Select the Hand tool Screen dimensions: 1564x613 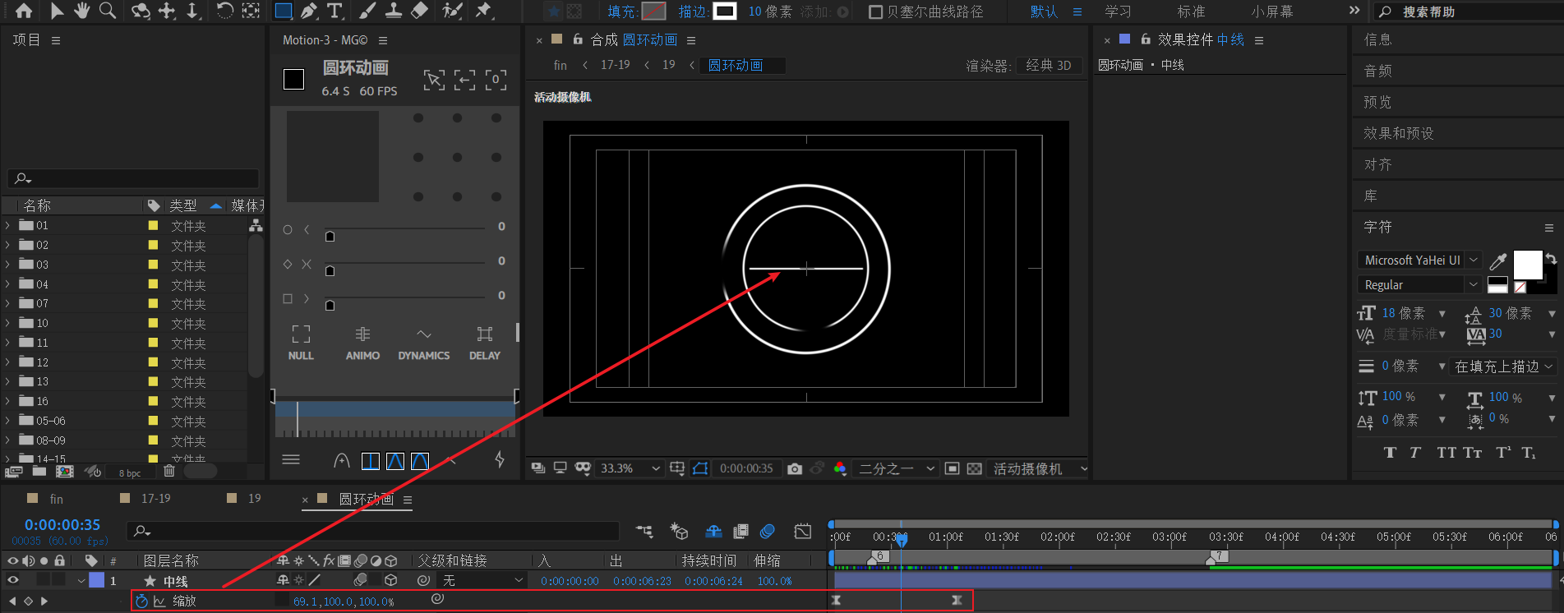pyautogui.click(x=82, y=11)
